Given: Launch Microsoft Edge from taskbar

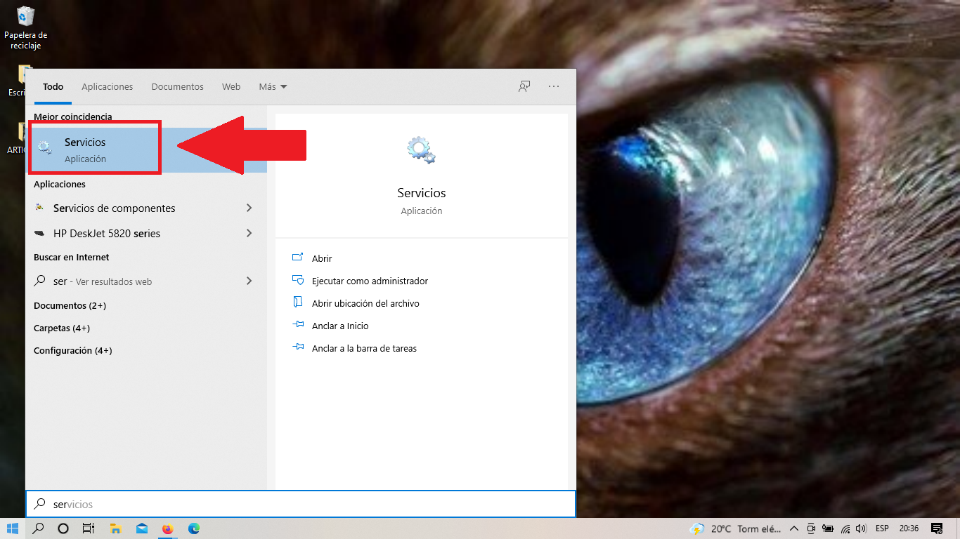Looking at the screenshot, I should pyautogui.click(x=193, y=528).
